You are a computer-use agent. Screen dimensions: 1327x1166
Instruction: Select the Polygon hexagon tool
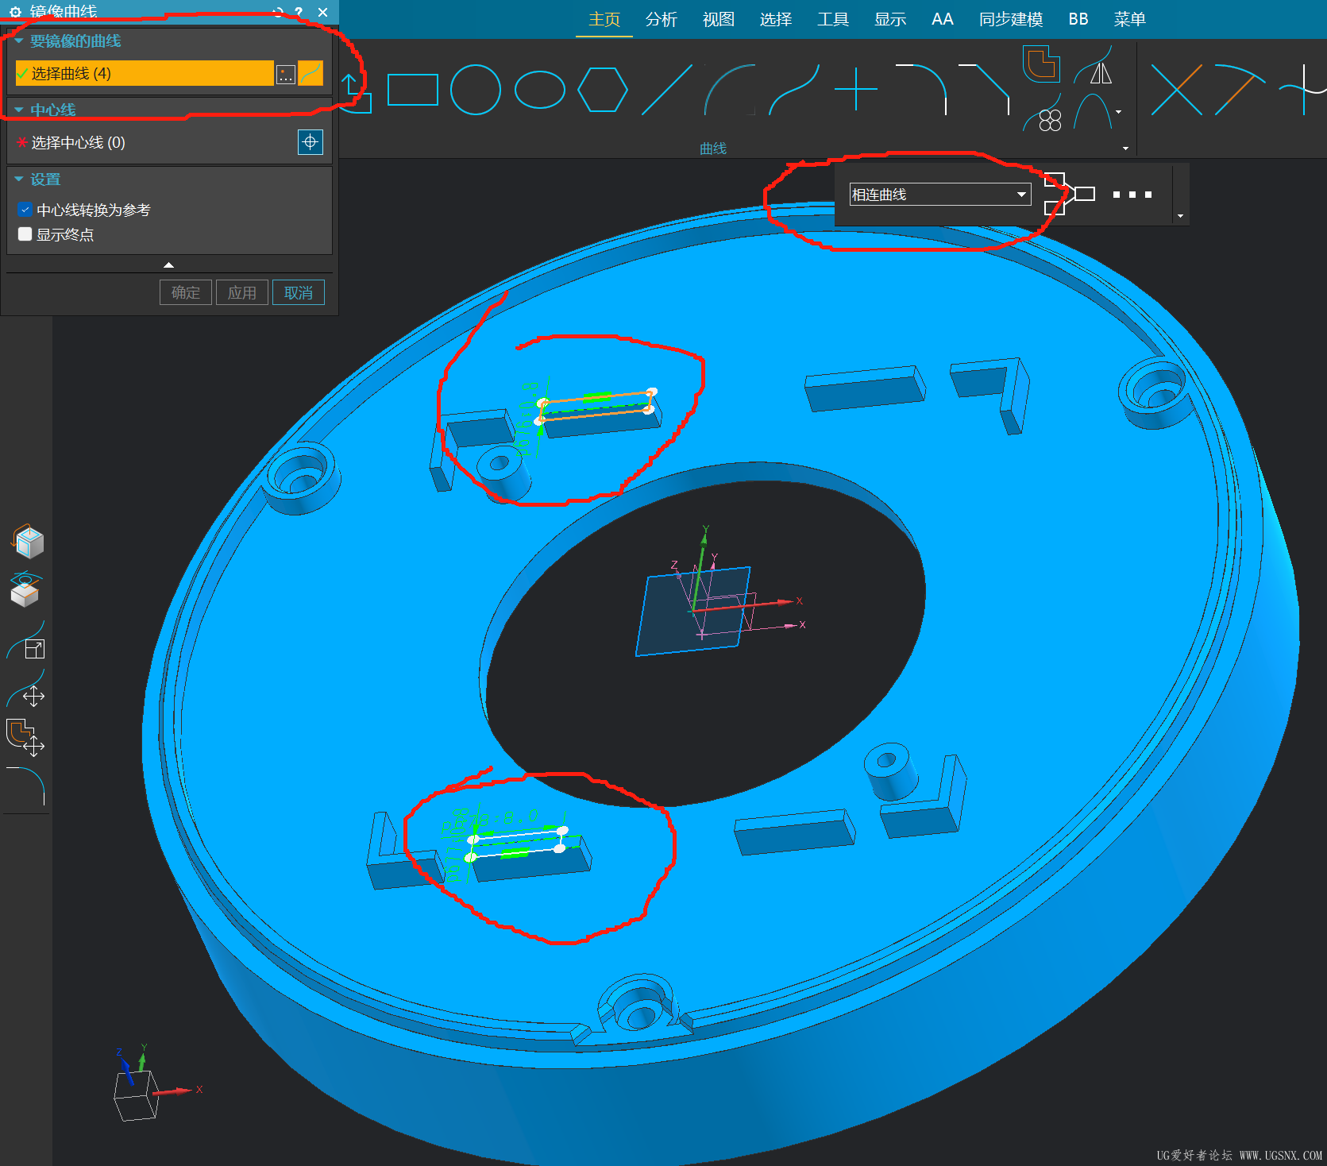[x=603, y=90]
